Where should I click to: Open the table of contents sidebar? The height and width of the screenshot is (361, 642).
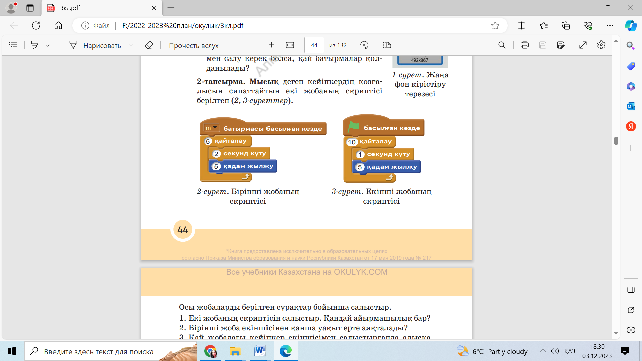tap(13, 45)
